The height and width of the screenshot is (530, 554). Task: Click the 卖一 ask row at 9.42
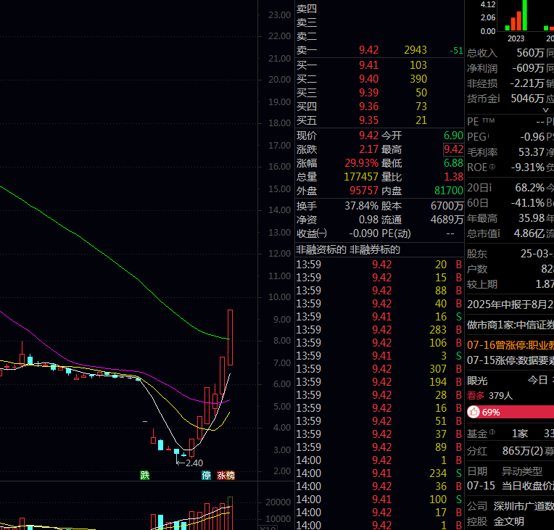point(379,50)
